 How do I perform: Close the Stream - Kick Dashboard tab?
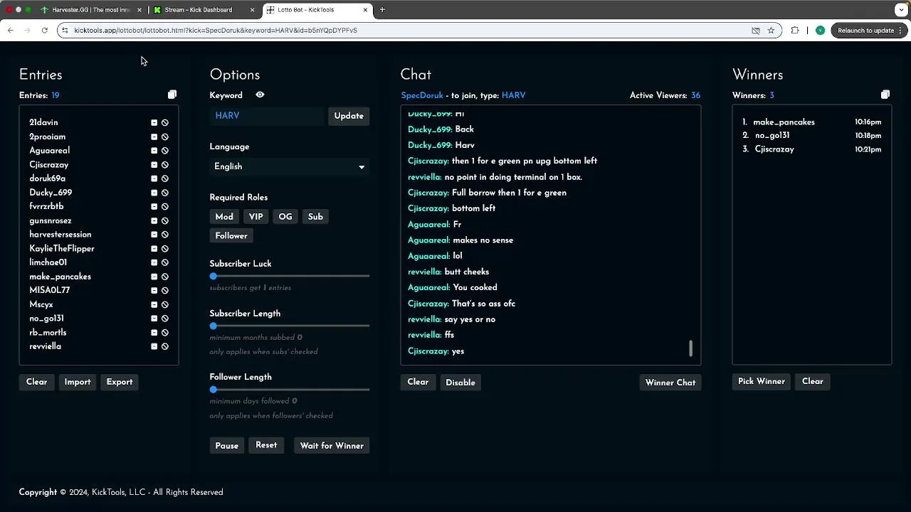pos(252,10)
